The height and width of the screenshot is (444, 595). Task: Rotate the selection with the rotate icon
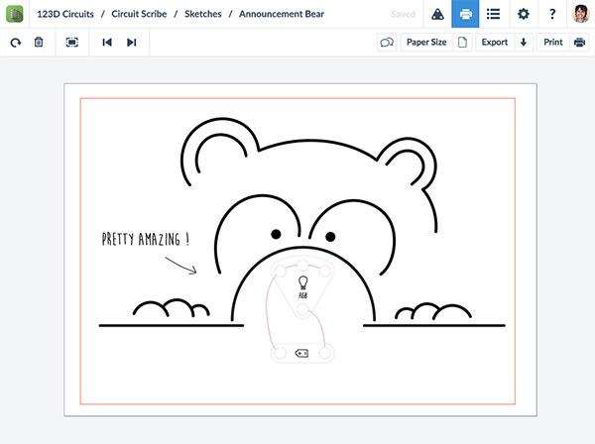tap(16, 43)
